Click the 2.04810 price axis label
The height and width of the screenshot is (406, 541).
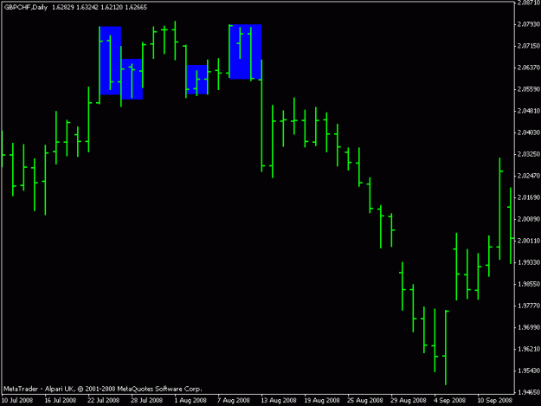click(528, 111)
